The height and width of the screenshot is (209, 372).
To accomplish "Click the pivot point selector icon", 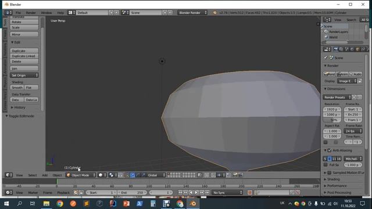I will click(112, 175).
